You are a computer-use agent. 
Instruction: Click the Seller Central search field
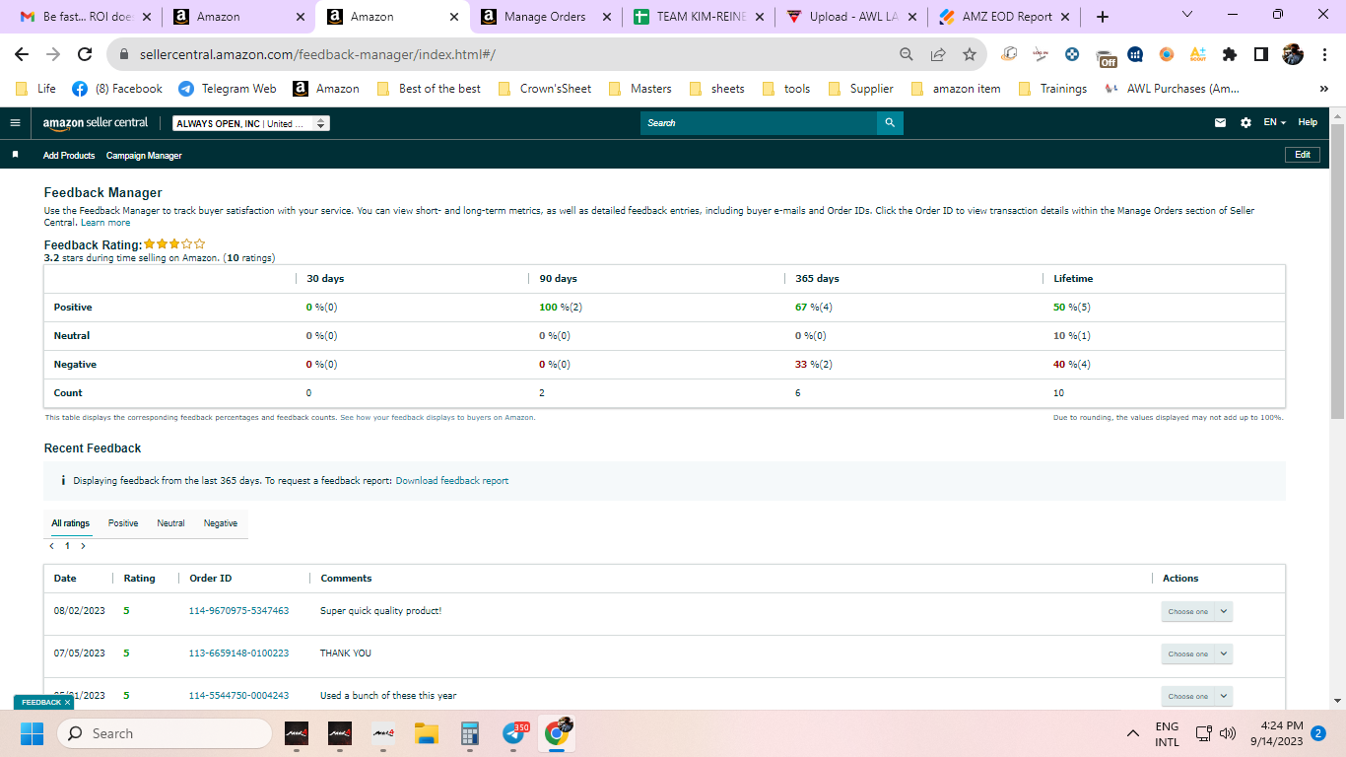pos(759,123)
